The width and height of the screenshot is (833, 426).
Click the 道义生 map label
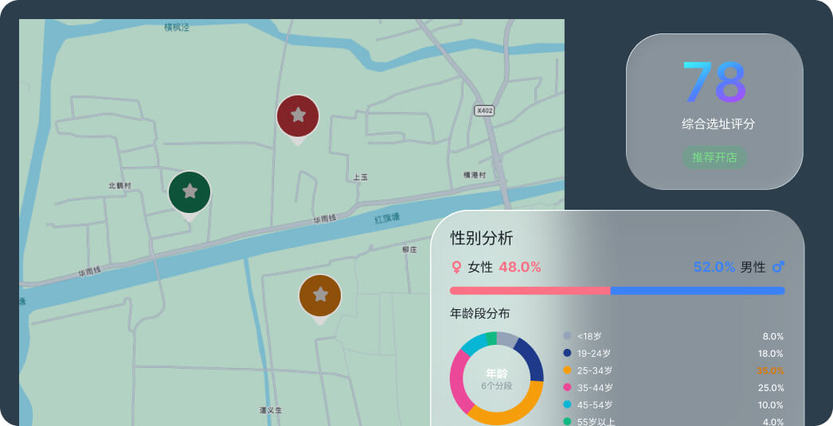(x=271, y=410)
